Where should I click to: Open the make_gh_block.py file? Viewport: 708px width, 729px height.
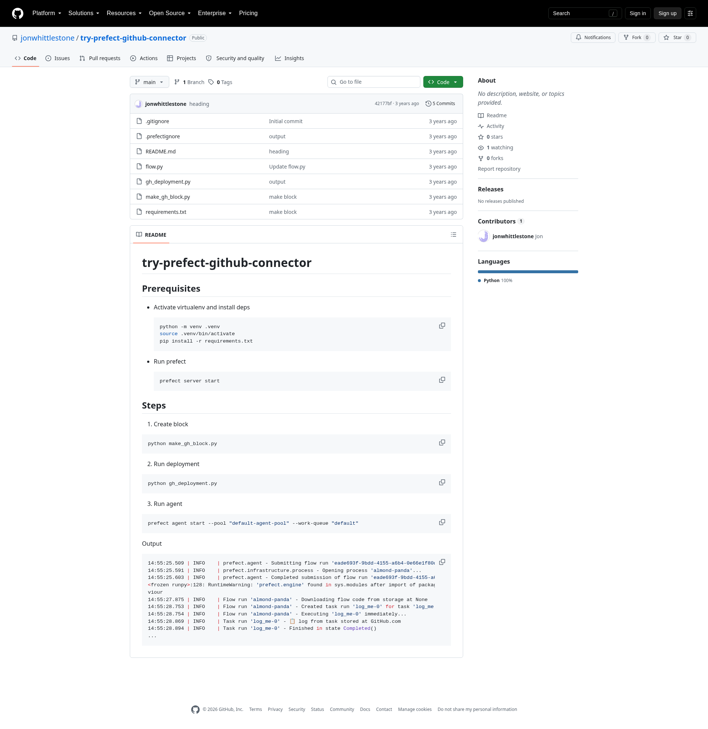168,197
